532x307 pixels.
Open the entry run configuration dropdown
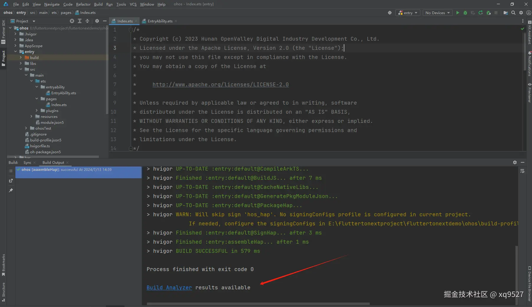(x=408, y=13)
